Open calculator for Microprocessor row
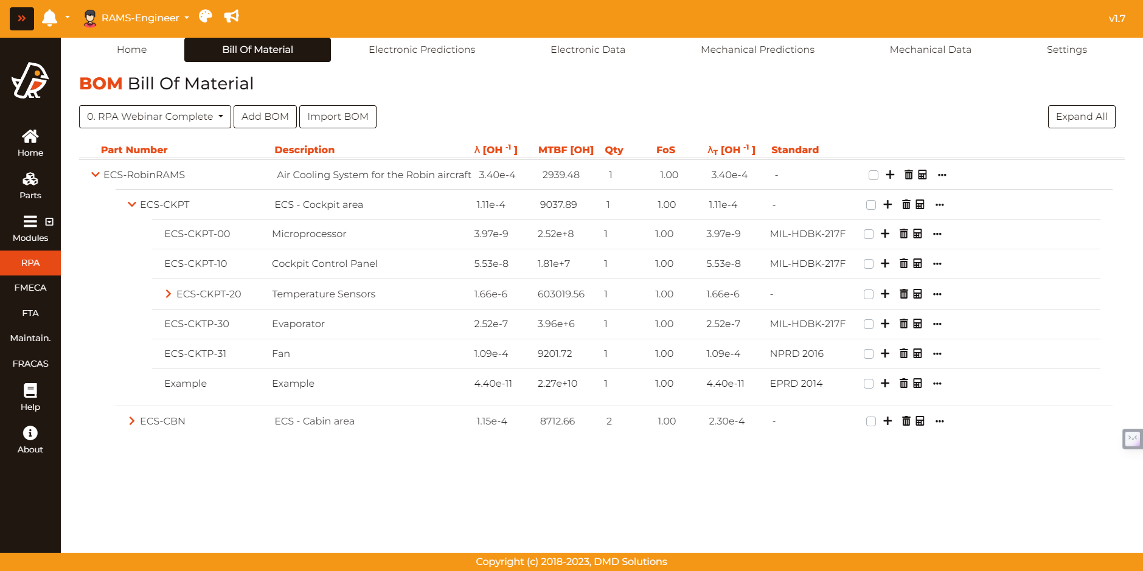The width and height of the screenshot is (1143, 571). click(917, 234)
